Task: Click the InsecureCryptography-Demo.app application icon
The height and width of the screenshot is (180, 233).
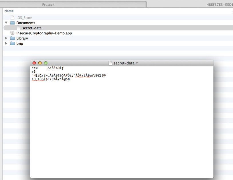Action: click(12, 33)
